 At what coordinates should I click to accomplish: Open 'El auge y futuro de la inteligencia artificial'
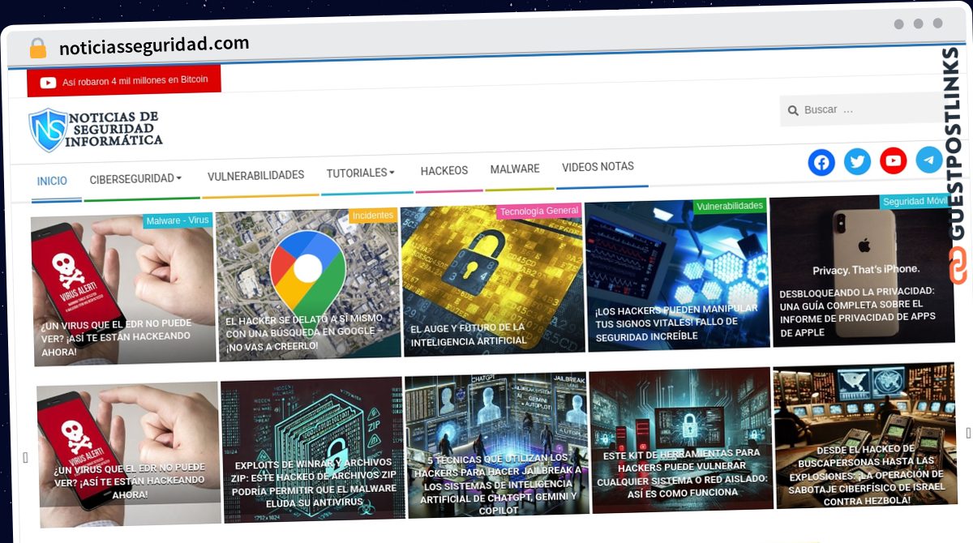tap(493, 280)
